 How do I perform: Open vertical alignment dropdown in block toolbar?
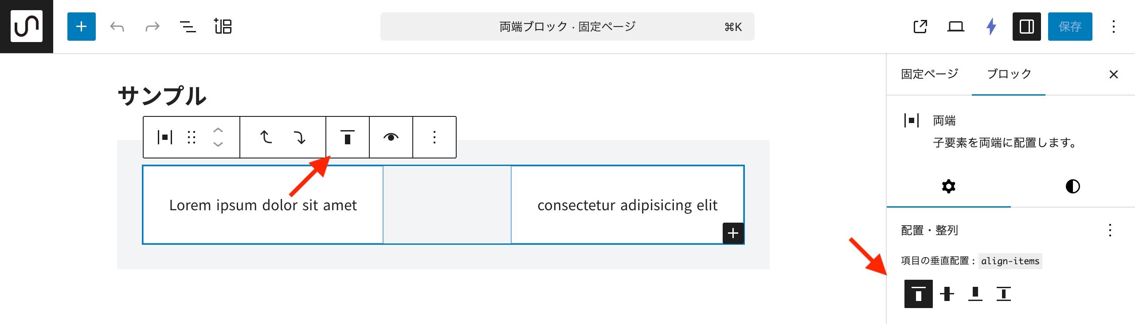pyautogui.click(x=348, y=137)
